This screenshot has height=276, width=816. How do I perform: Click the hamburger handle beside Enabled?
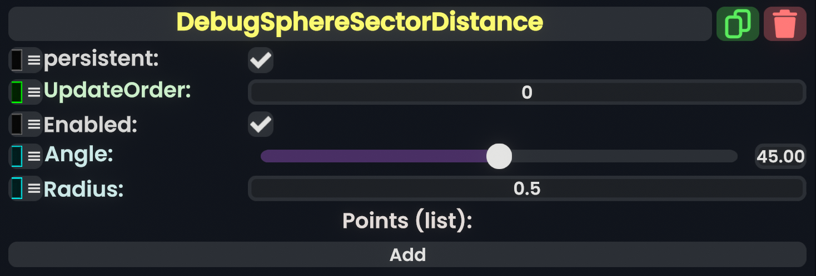click(34, 124)
